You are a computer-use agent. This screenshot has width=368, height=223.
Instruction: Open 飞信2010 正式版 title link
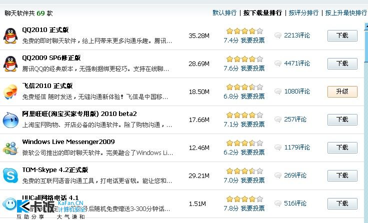[47, 85]
